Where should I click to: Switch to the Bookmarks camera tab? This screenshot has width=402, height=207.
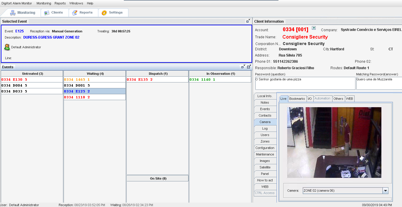[297, 99]
